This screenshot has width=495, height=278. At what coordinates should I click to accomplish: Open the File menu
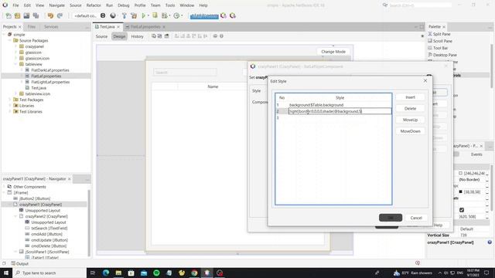click(x=15, y=5)
